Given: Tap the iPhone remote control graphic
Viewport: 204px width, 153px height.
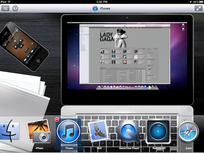Looking at the screenshot, I should (24, 47).
